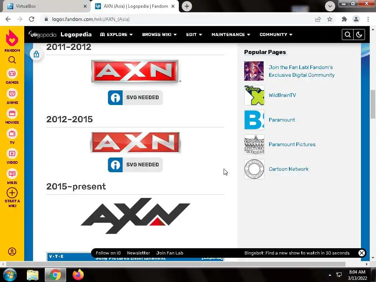Click the tab search dropdown arrow

pos(330,6)
